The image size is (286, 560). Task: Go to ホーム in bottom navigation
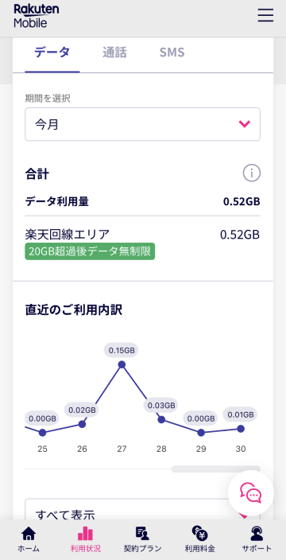pyautogui.click(x=29, y=539)
